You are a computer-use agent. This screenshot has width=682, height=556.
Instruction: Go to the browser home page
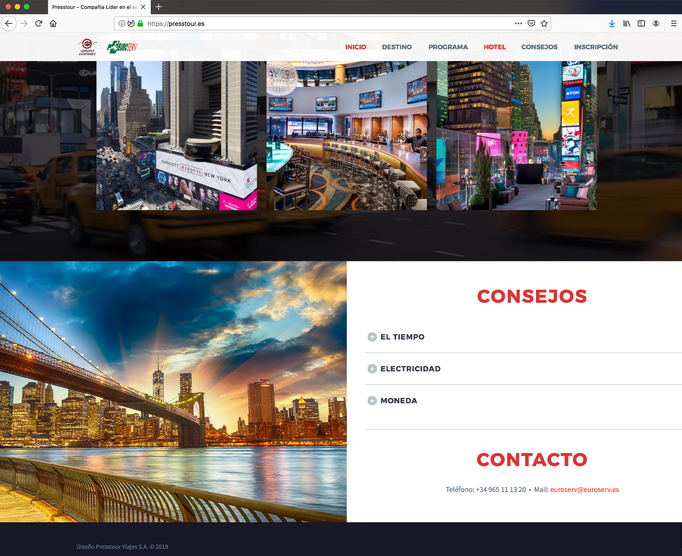[53, 23]
